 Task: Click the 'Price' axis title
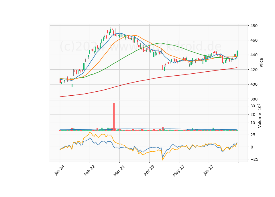[x=261, y=63]
